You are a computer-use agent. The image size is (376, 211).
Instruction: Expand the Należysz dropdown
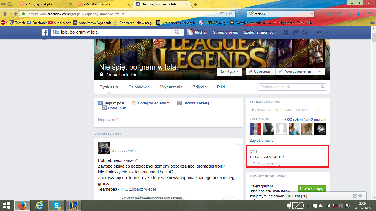pyautogui.click(x=229, y=71)
